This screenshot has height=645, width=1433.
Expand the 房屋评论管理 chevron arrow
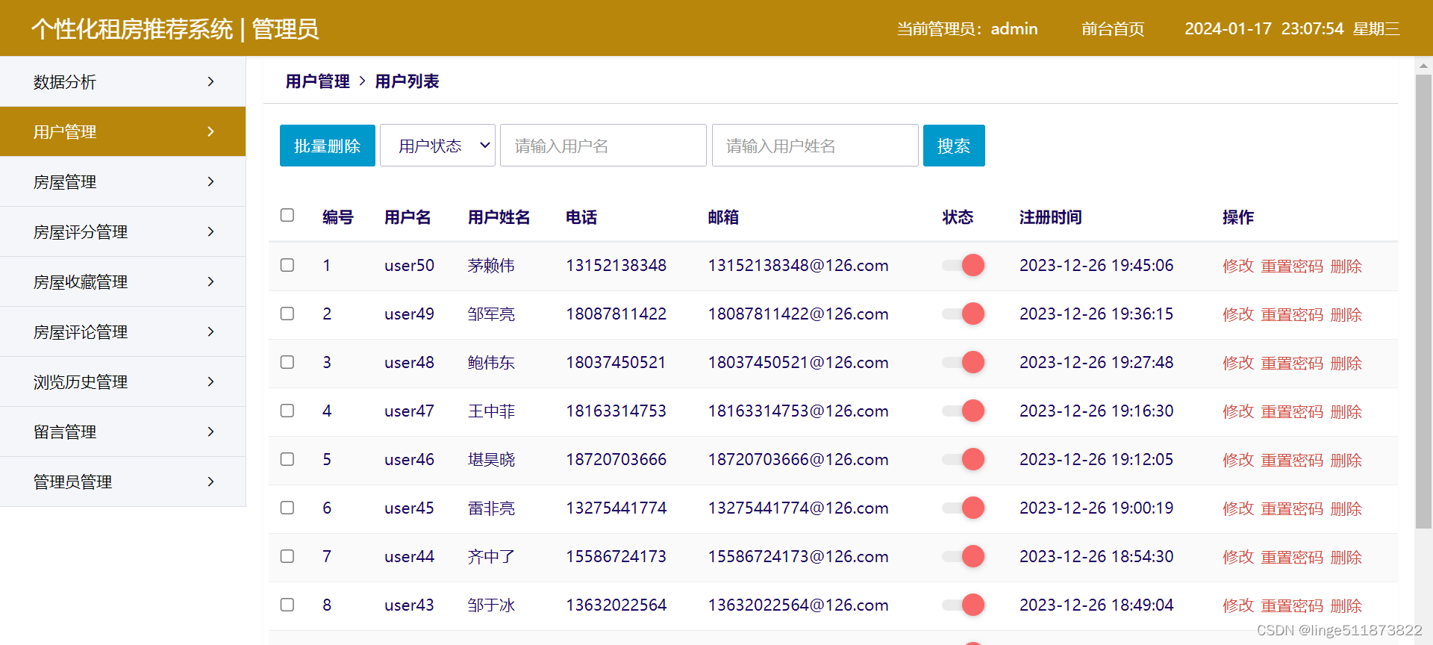tap(210, 331)
